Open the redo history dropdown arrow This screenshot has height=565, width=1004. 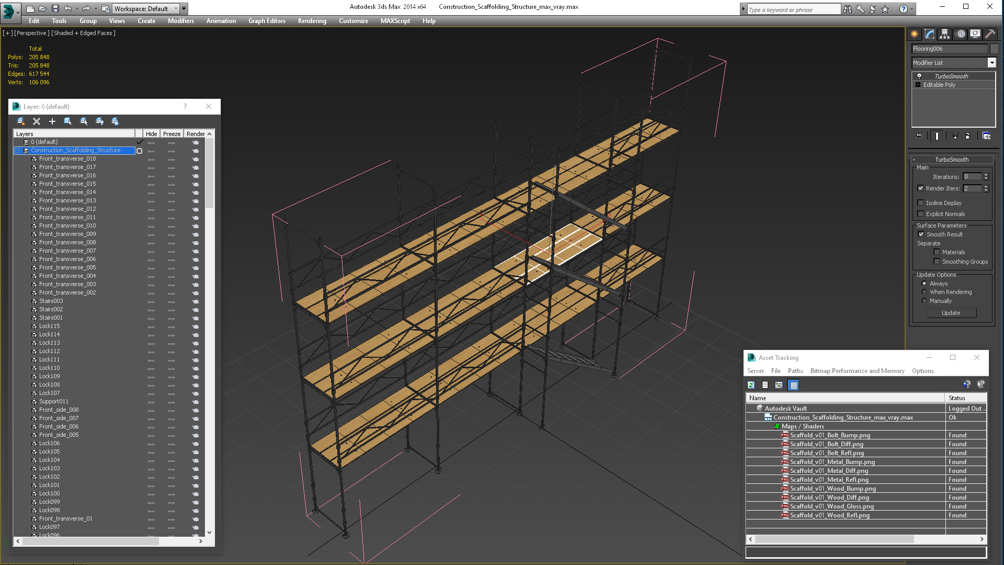point(96,8)
